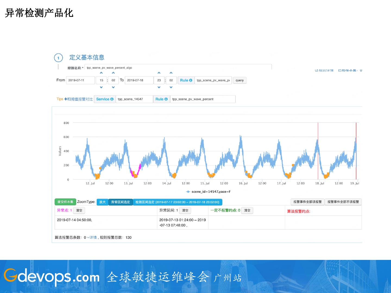Increase the To minute with the up chevron
Screen dimensions: 391x293
[x=171, y=73]
